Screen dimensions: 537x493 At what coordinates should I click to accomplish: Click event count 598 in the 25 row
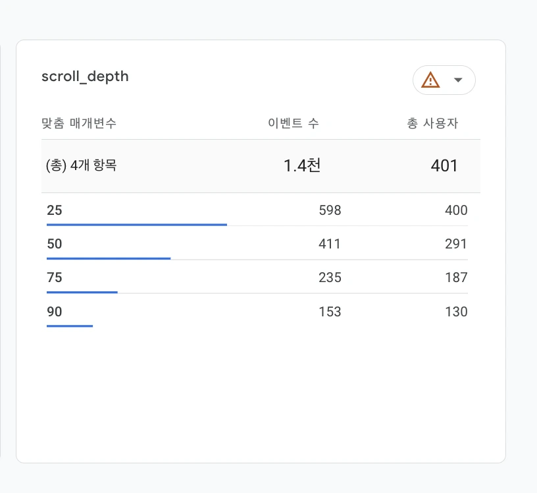[330, 210]
